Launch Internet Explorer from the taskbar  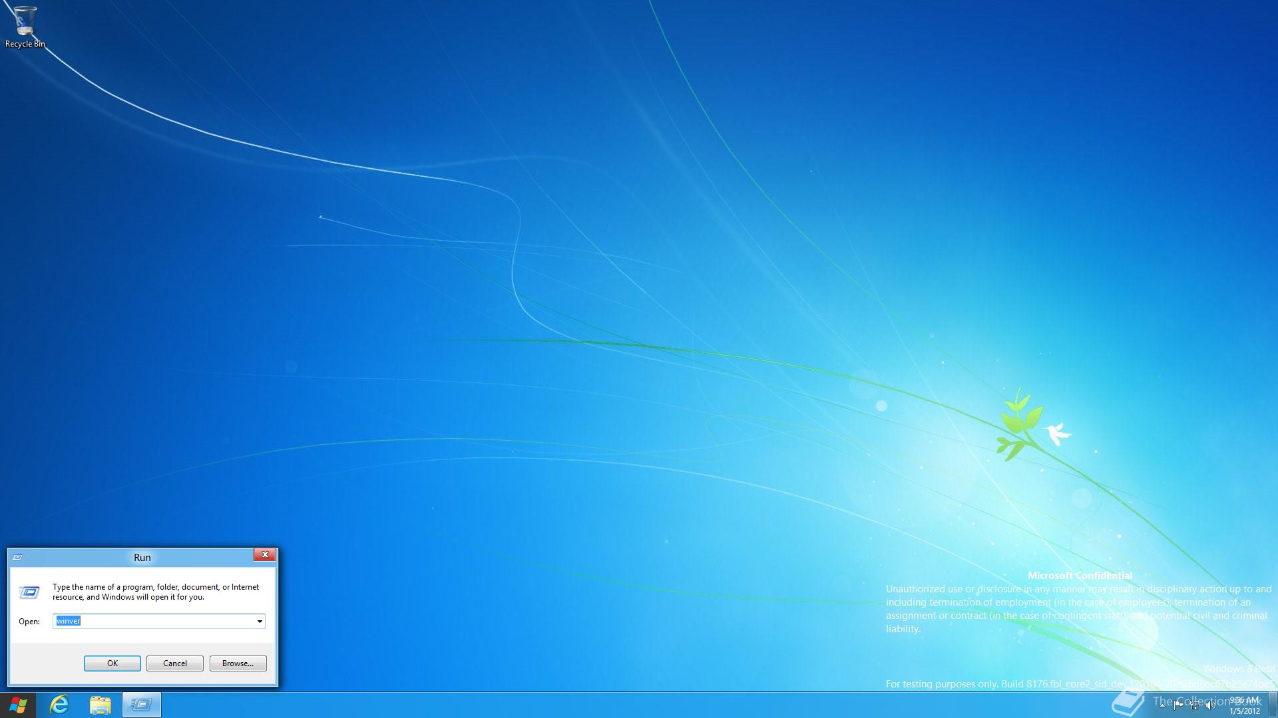tap(60, 705)
